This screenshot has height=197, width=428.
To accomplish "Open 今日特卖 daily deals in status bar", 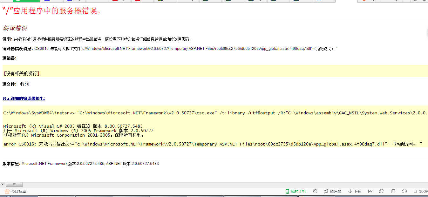I will click(15, 191).
